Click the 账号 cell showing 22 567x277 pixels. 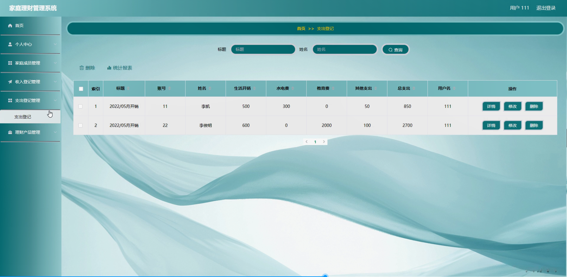click(165, 125)
